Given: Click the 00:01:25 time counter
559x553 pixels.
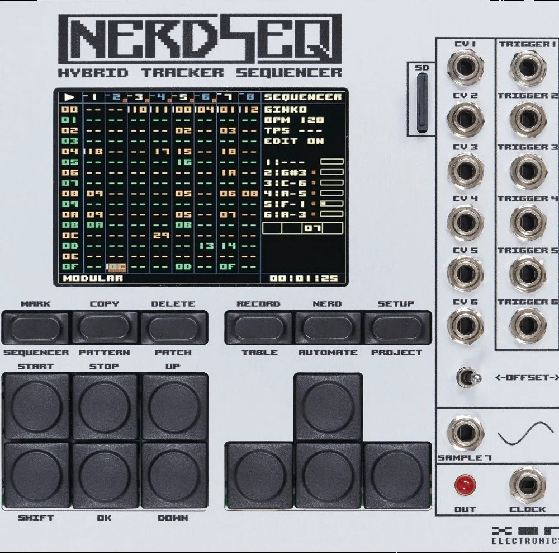Looking at the screenshot, I should click(304, 278).
